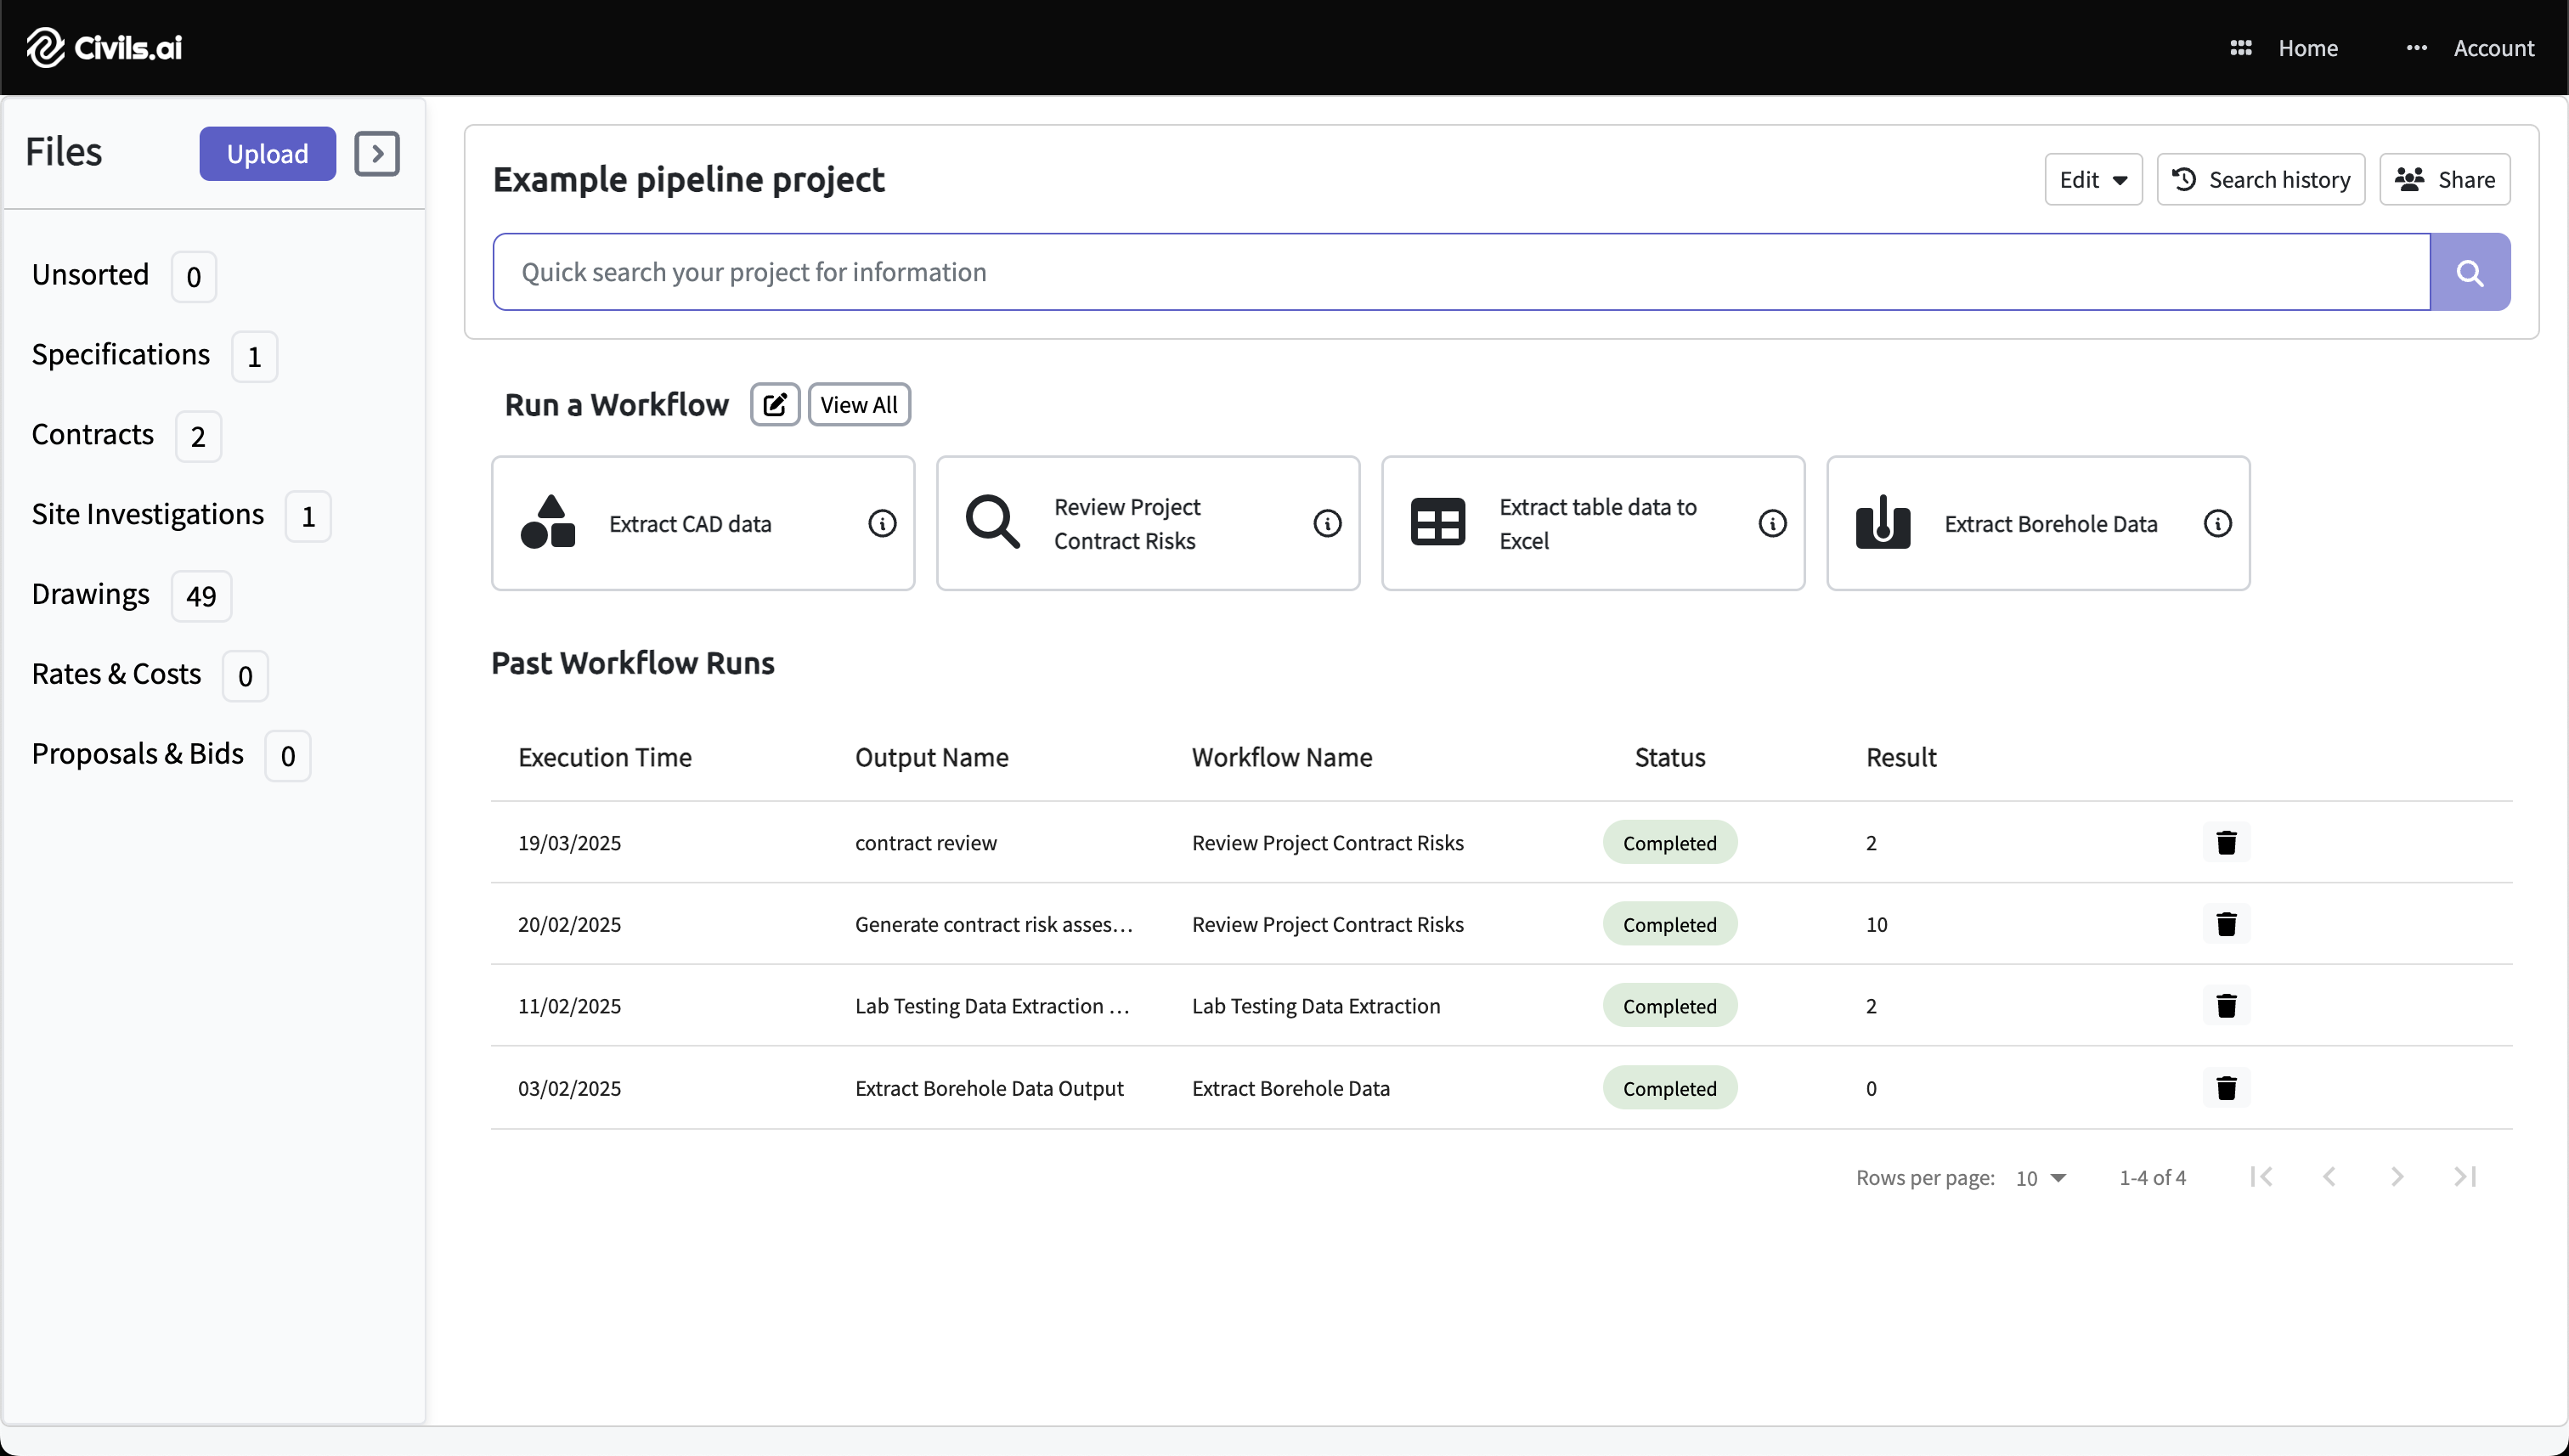Click the date 11/02/2025
Image resolution: width=2569 pixels, height=1456 pixels.
point(569,1006)
